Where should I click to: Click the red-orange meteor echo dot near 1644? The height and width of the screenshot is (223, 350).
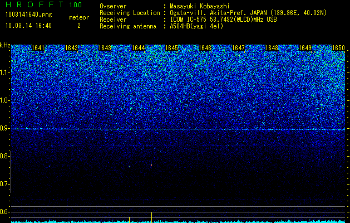pos(151,165)
